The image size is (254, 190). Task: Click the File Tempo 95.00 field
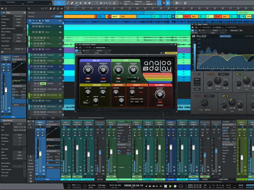(20, 135)
